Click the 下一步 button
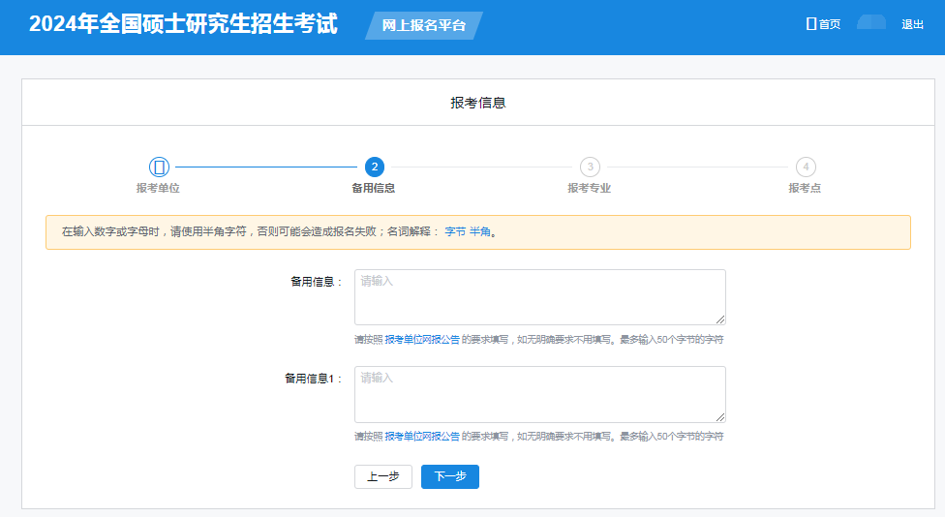 coord(450,476)
